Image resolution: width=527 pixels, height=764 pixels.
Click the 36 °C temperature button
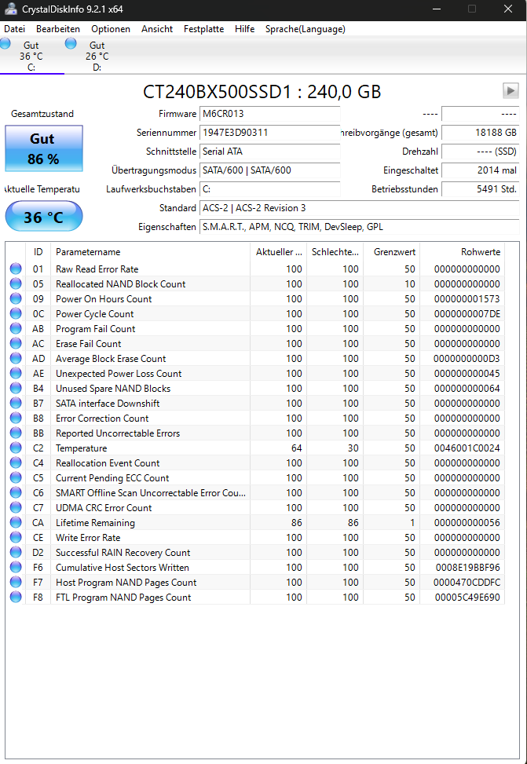[44, 216]
